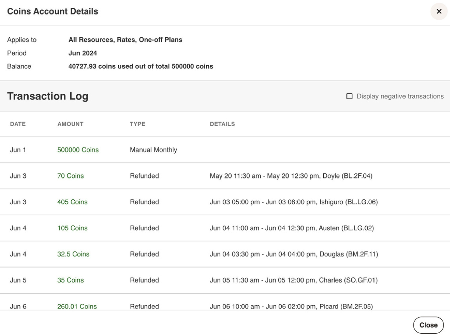Select the 500000 Coins amount
The height and width of the screenshot is (336, 450).
(78, 150)
